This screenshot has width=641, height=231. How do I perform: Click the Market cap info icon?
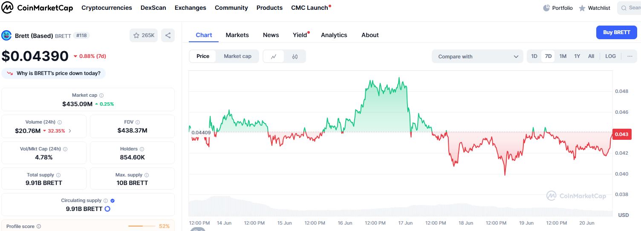(x=101, y=95)
